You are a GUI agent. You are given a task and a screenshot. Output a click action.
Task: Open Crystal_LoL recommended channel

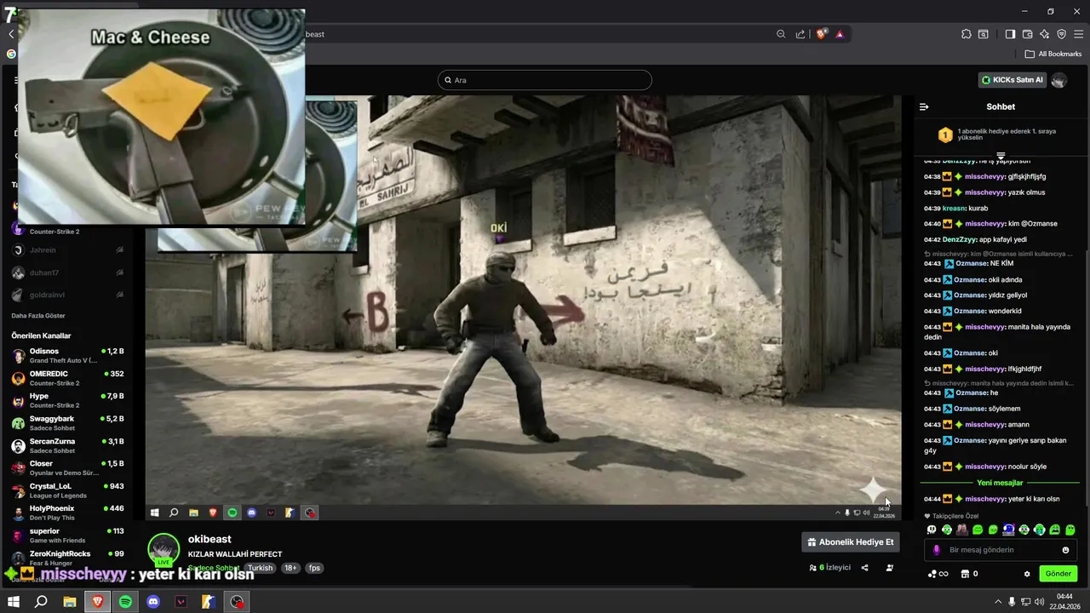coord(68,490)
